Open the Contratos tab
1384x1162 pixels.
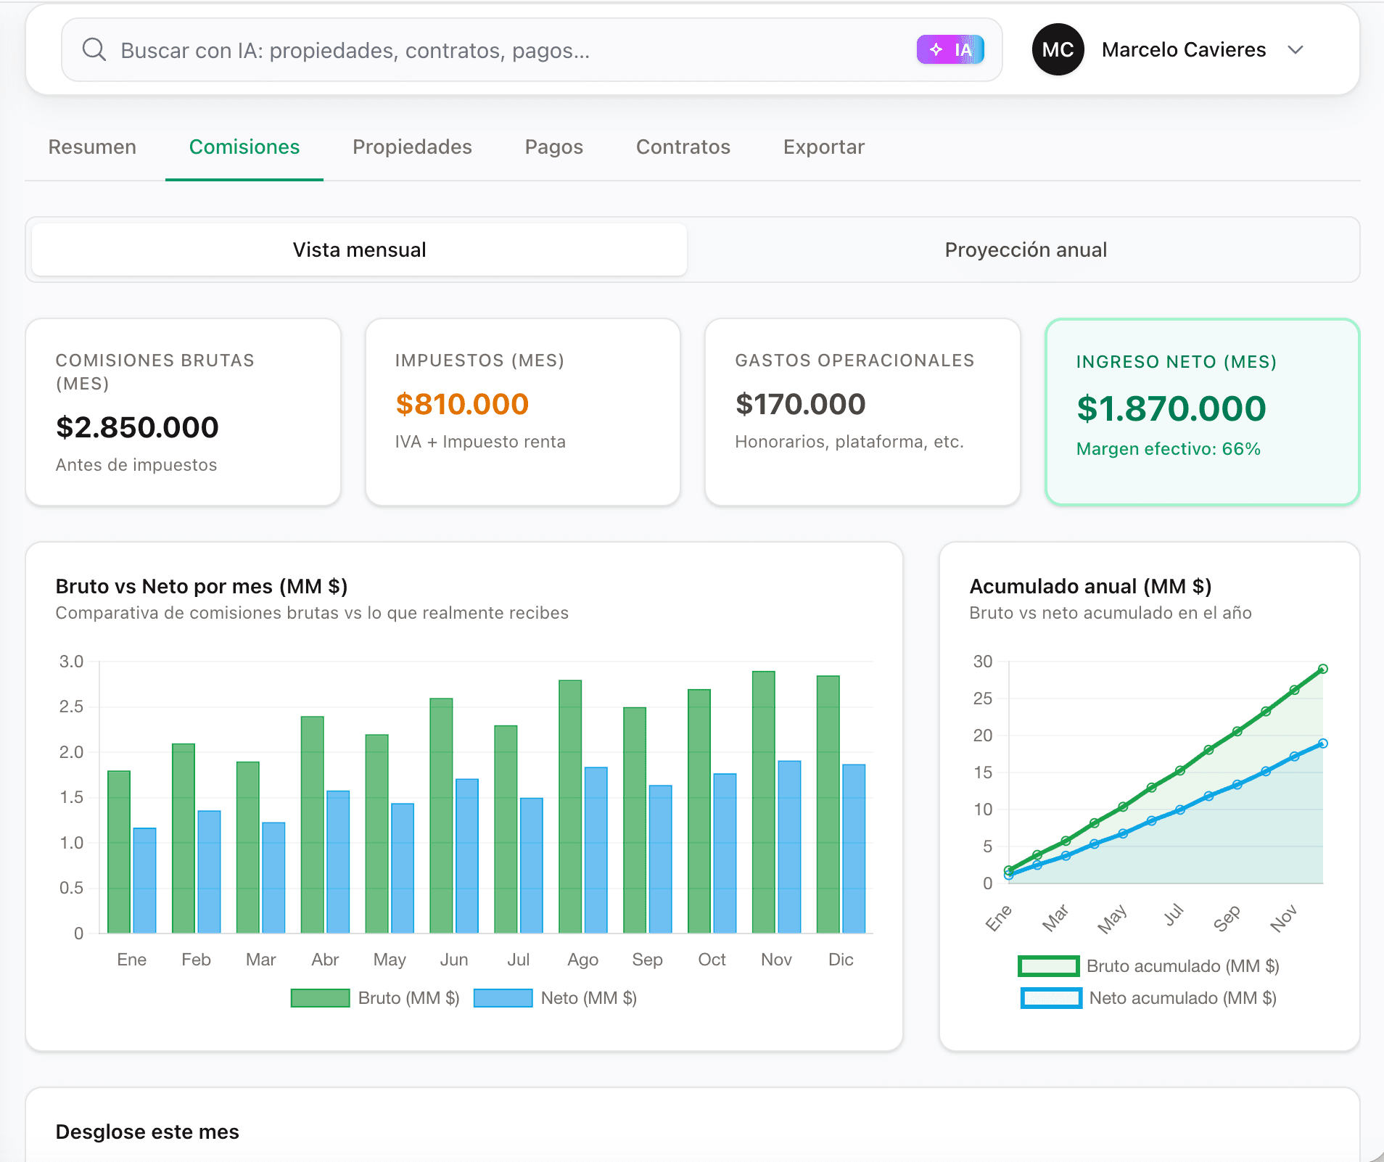[683, 147]
